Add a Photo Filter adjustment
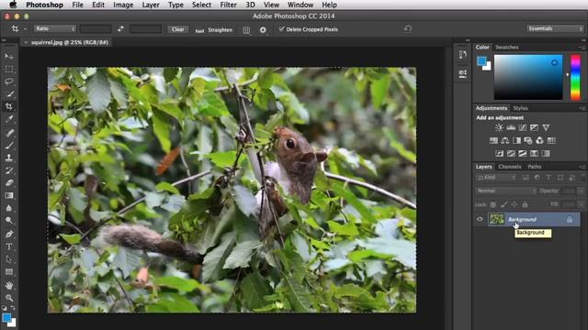The height and width of the screenshot is (330, 588). pos(528,140)
